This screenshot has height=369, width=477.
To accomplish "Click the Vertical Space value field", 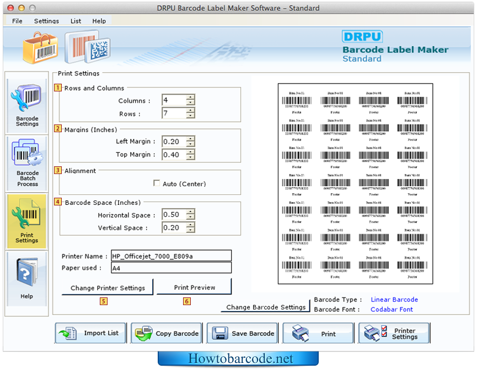I will (174, 227).
